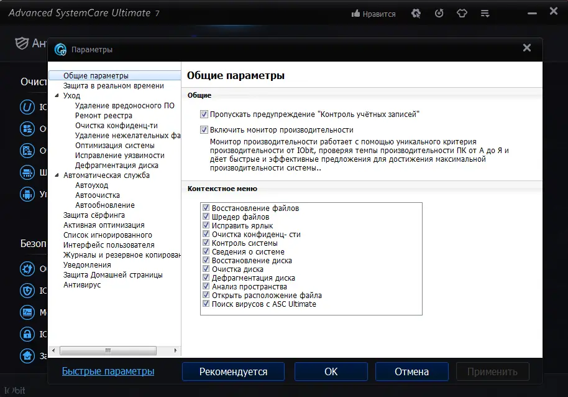
Task: Collapse the Уход tree node arrow
Action: pos(57,96)
